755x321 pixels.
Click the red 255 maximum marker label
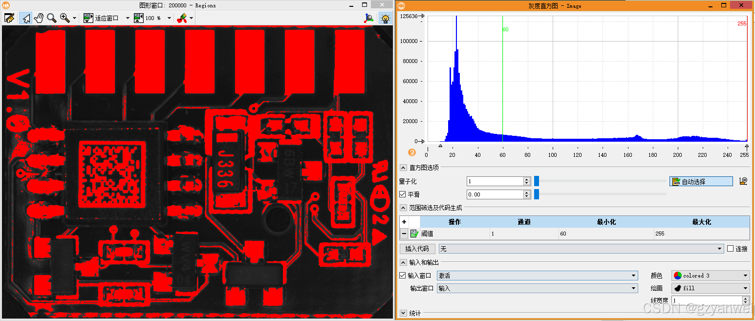742,23
